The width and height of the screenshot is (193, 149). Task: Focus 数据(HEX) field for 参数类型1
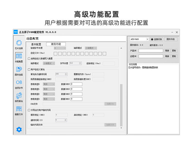coord(76,89)
